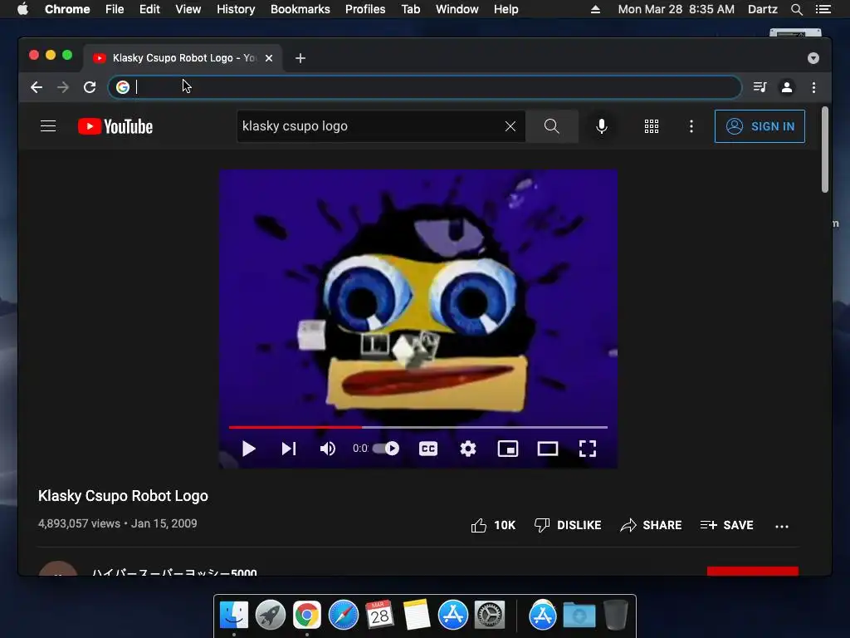The image size is (850, 638).
Task: Save the video to a playlist
Action: (x=727, y=525)
